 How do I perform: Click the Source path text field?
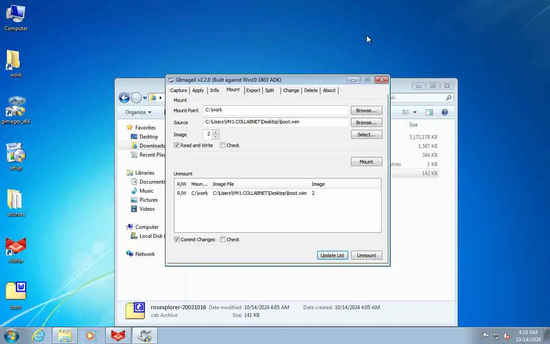pos(276,122)
